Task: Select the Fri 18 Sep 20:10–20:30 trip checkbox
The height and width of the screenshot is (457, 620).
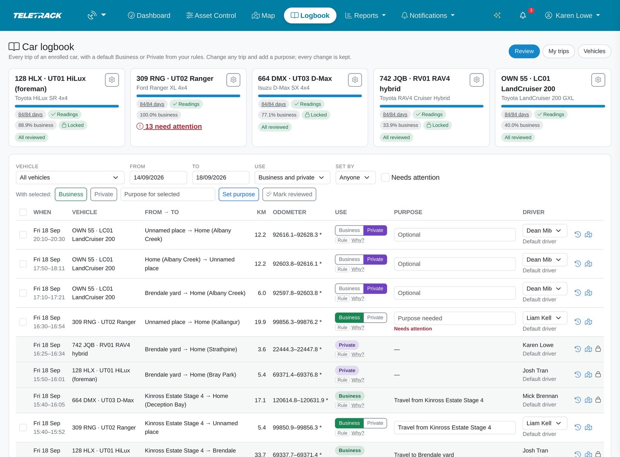Action: pyautogui.click(x=23, y=234)
